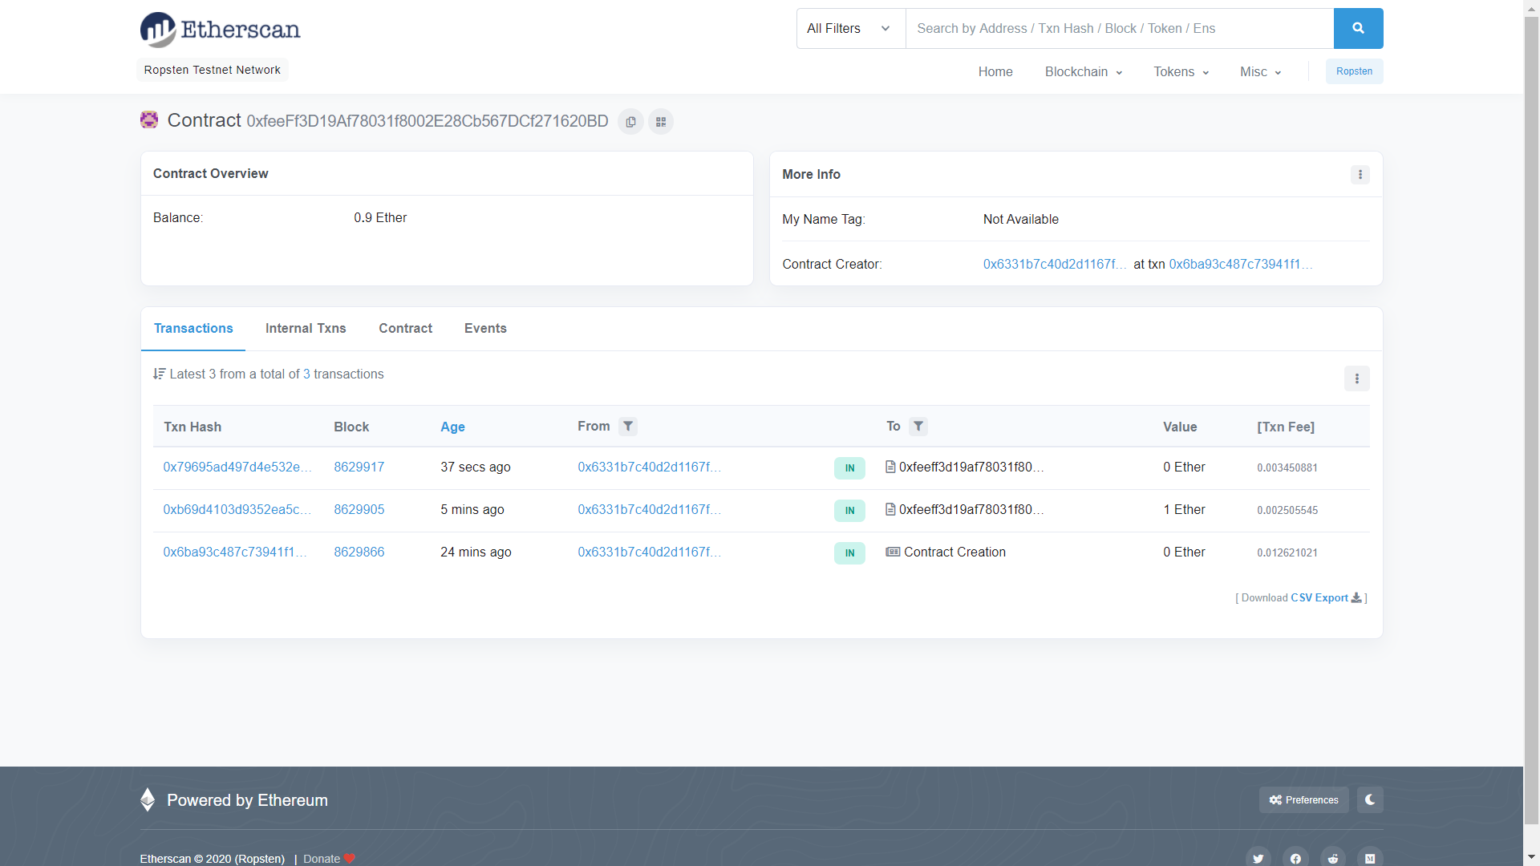1540x866 pixels.
Task: Open transaction 0x6ba93c487c73941f1 in table
Action: click(x=235, y=552)
